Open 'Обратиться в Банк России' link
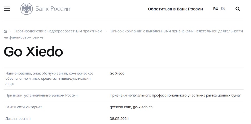 (175, 9)
